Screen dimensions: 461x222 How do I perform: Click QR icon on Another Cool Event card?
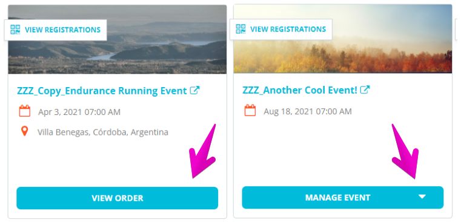pos(240,29)
